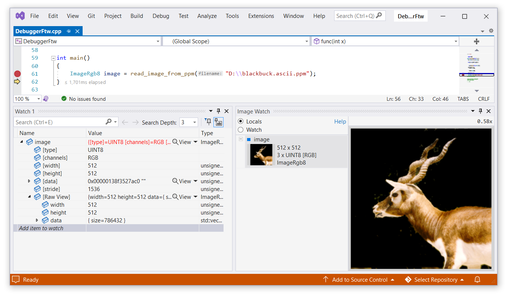The image size is (505, 294).
Task: Open the Debug menu
Action: tap(160, 16)
